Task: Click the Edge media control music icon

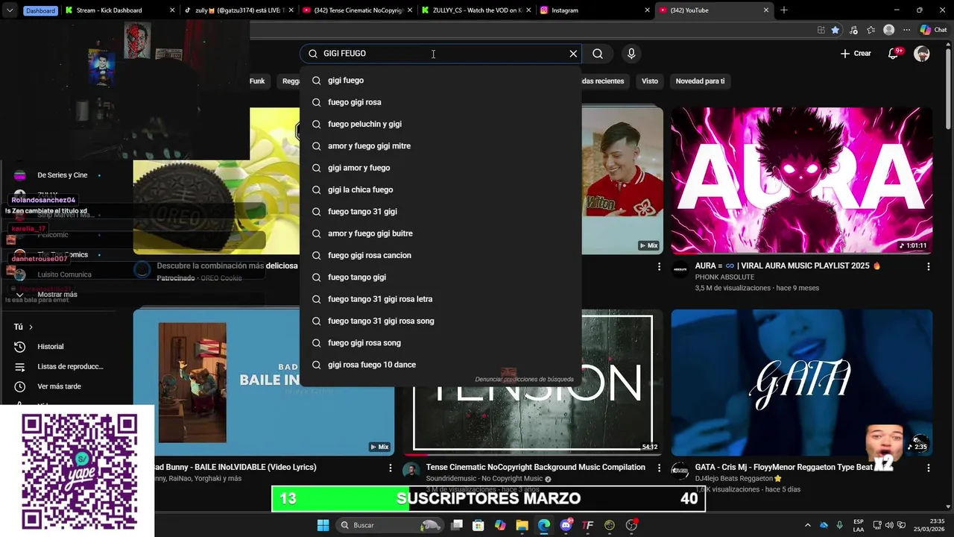Action: pos(853,30)
